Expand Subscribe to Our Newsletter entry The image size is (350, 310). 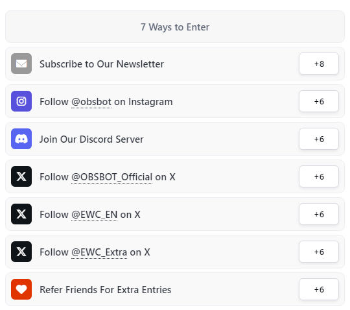click(x=175, y=64)
